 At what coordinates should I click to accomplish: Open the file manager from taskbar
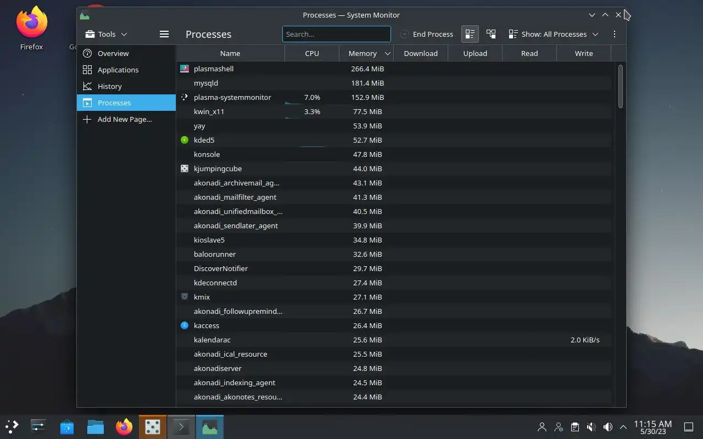[x=96, y=426]
